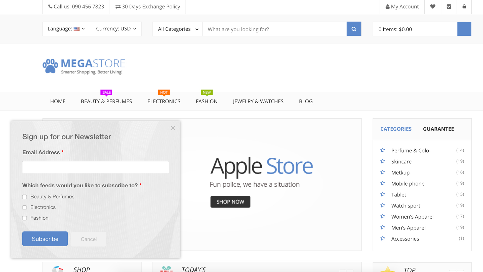Click the star beside Perfume & Colo
The width and height of the screenshot is (483, 272).
point(383,150)
